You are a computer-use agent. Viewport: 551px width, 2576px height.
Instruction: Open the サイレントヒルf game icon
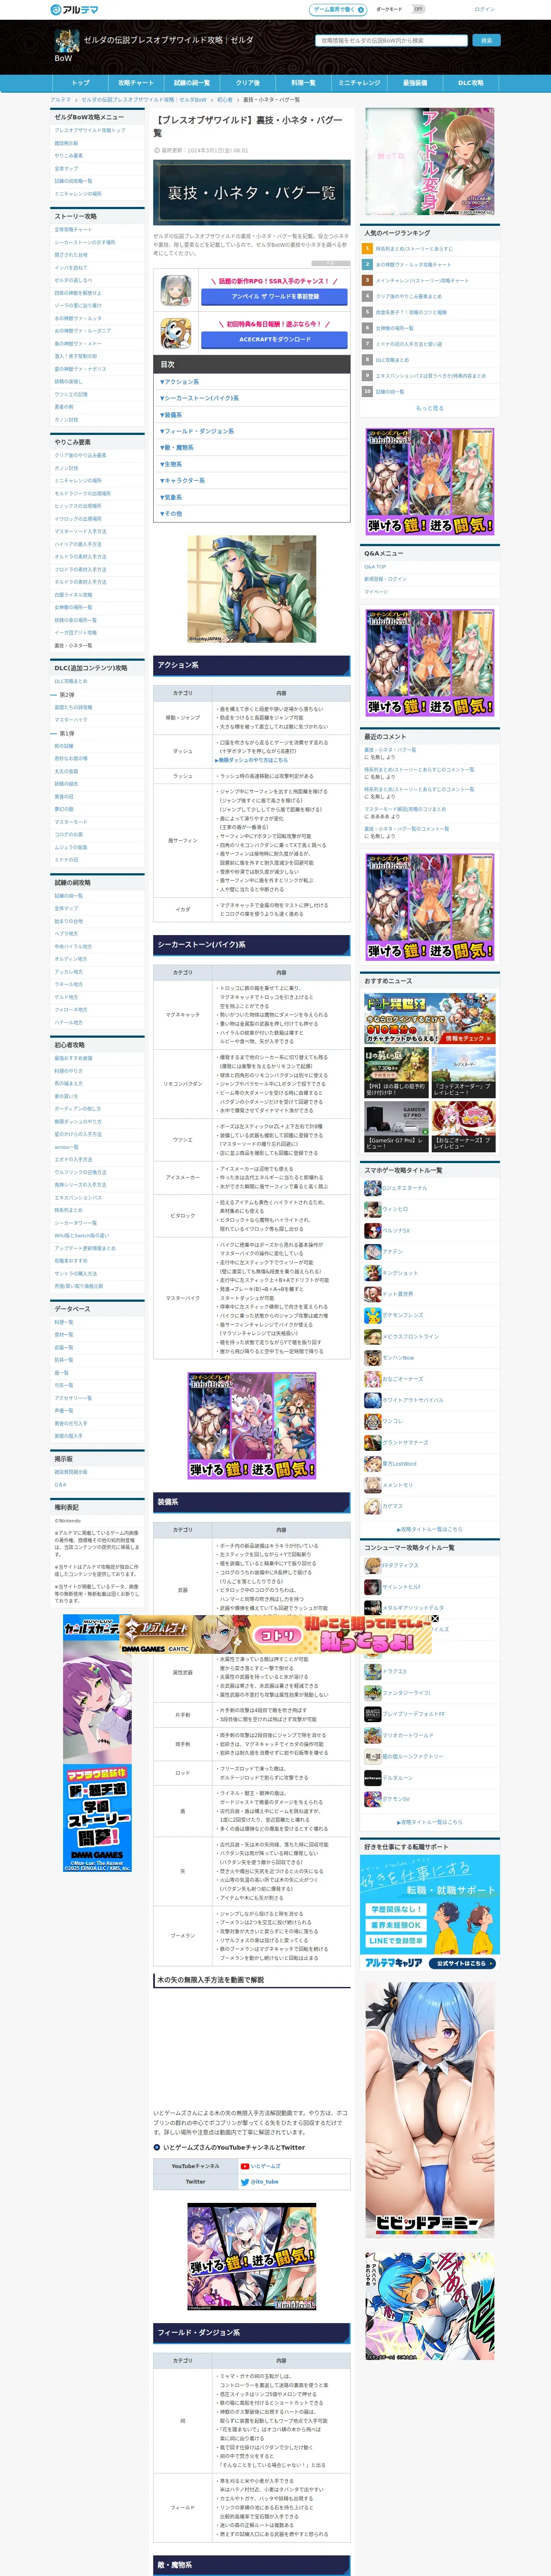[x=372, y=1587]
